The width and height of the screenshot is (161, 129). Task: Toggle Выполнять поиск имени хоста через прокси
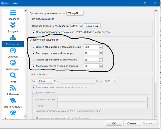(x=33, y=87)
